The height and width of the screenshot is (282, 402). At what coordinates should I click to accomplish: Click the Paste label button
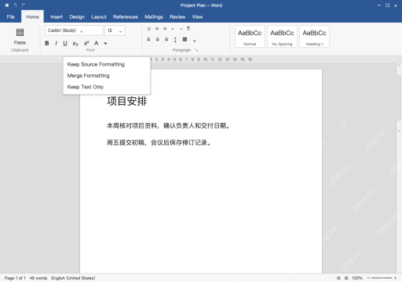click(20, 42)
